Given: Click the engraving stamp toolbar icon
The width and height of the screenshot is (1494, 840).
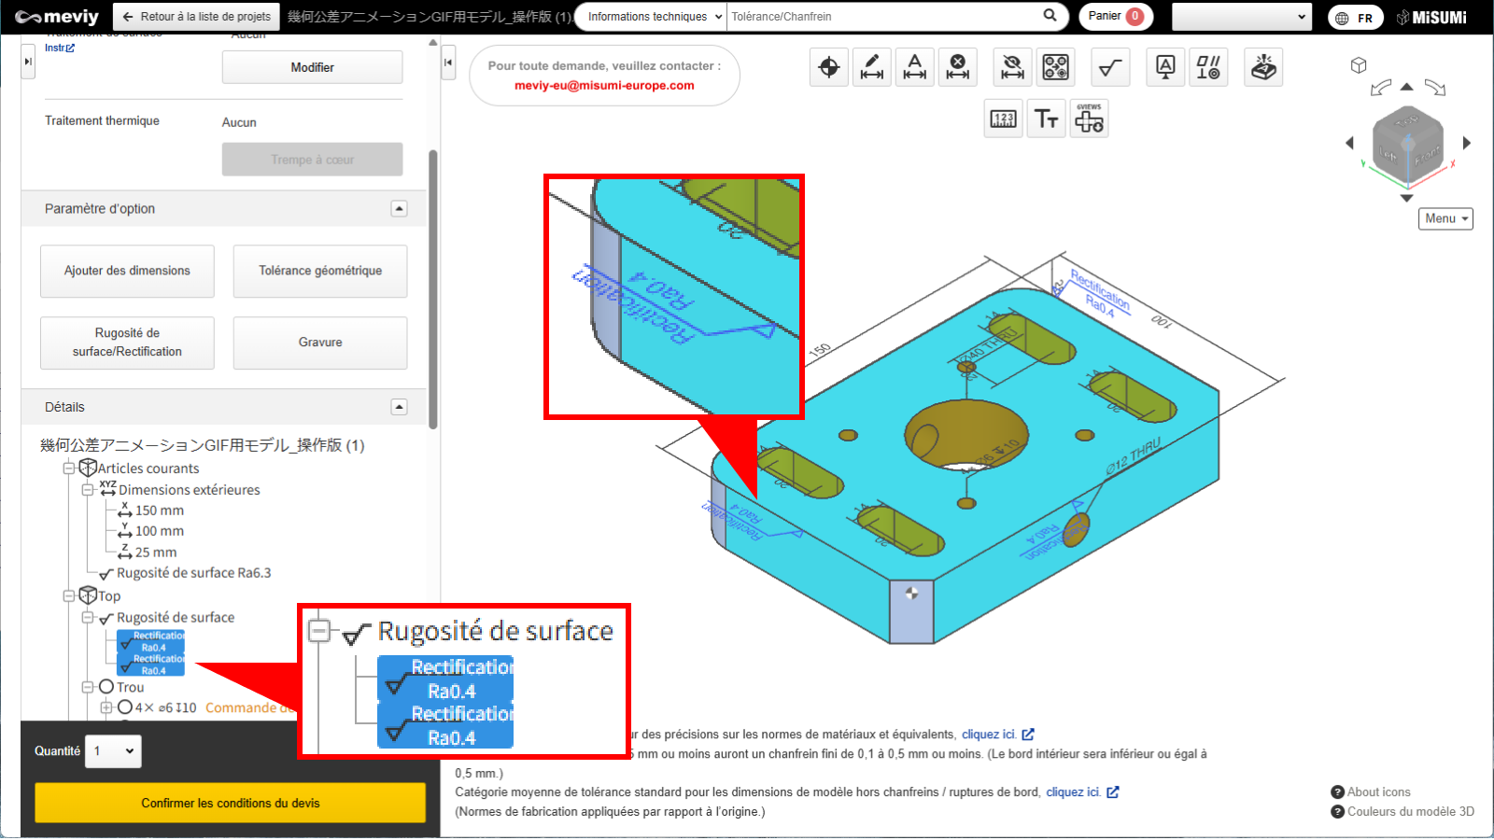Looking at the screenshot, I should (1263, 67).
